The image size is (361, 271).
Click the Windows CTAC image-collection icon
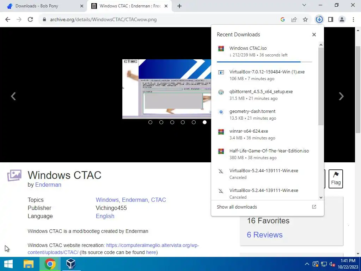[x=14, y=175]
